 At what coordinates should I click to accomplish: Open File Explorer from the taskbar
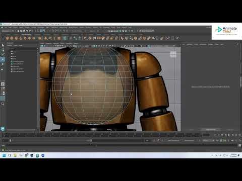15,155
